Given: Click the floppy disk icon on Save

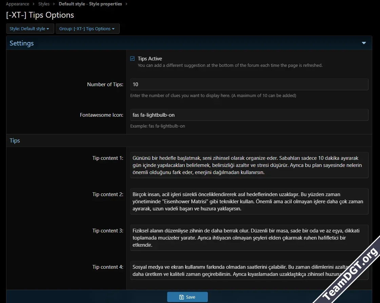Looking at the screenshot, I should (182, 297).
